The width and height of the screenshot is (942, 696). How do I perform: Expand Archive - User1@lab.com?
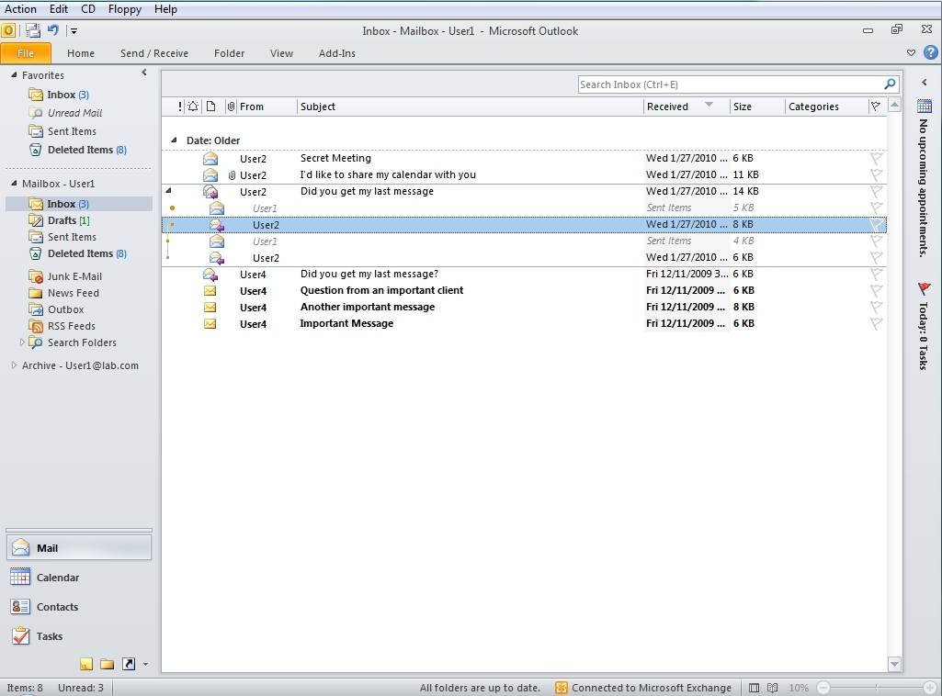tap(14, 365)
